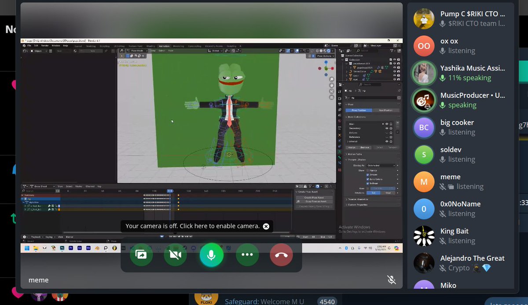
Task: Select participant King Bait
Action: (x=460, y=236)
